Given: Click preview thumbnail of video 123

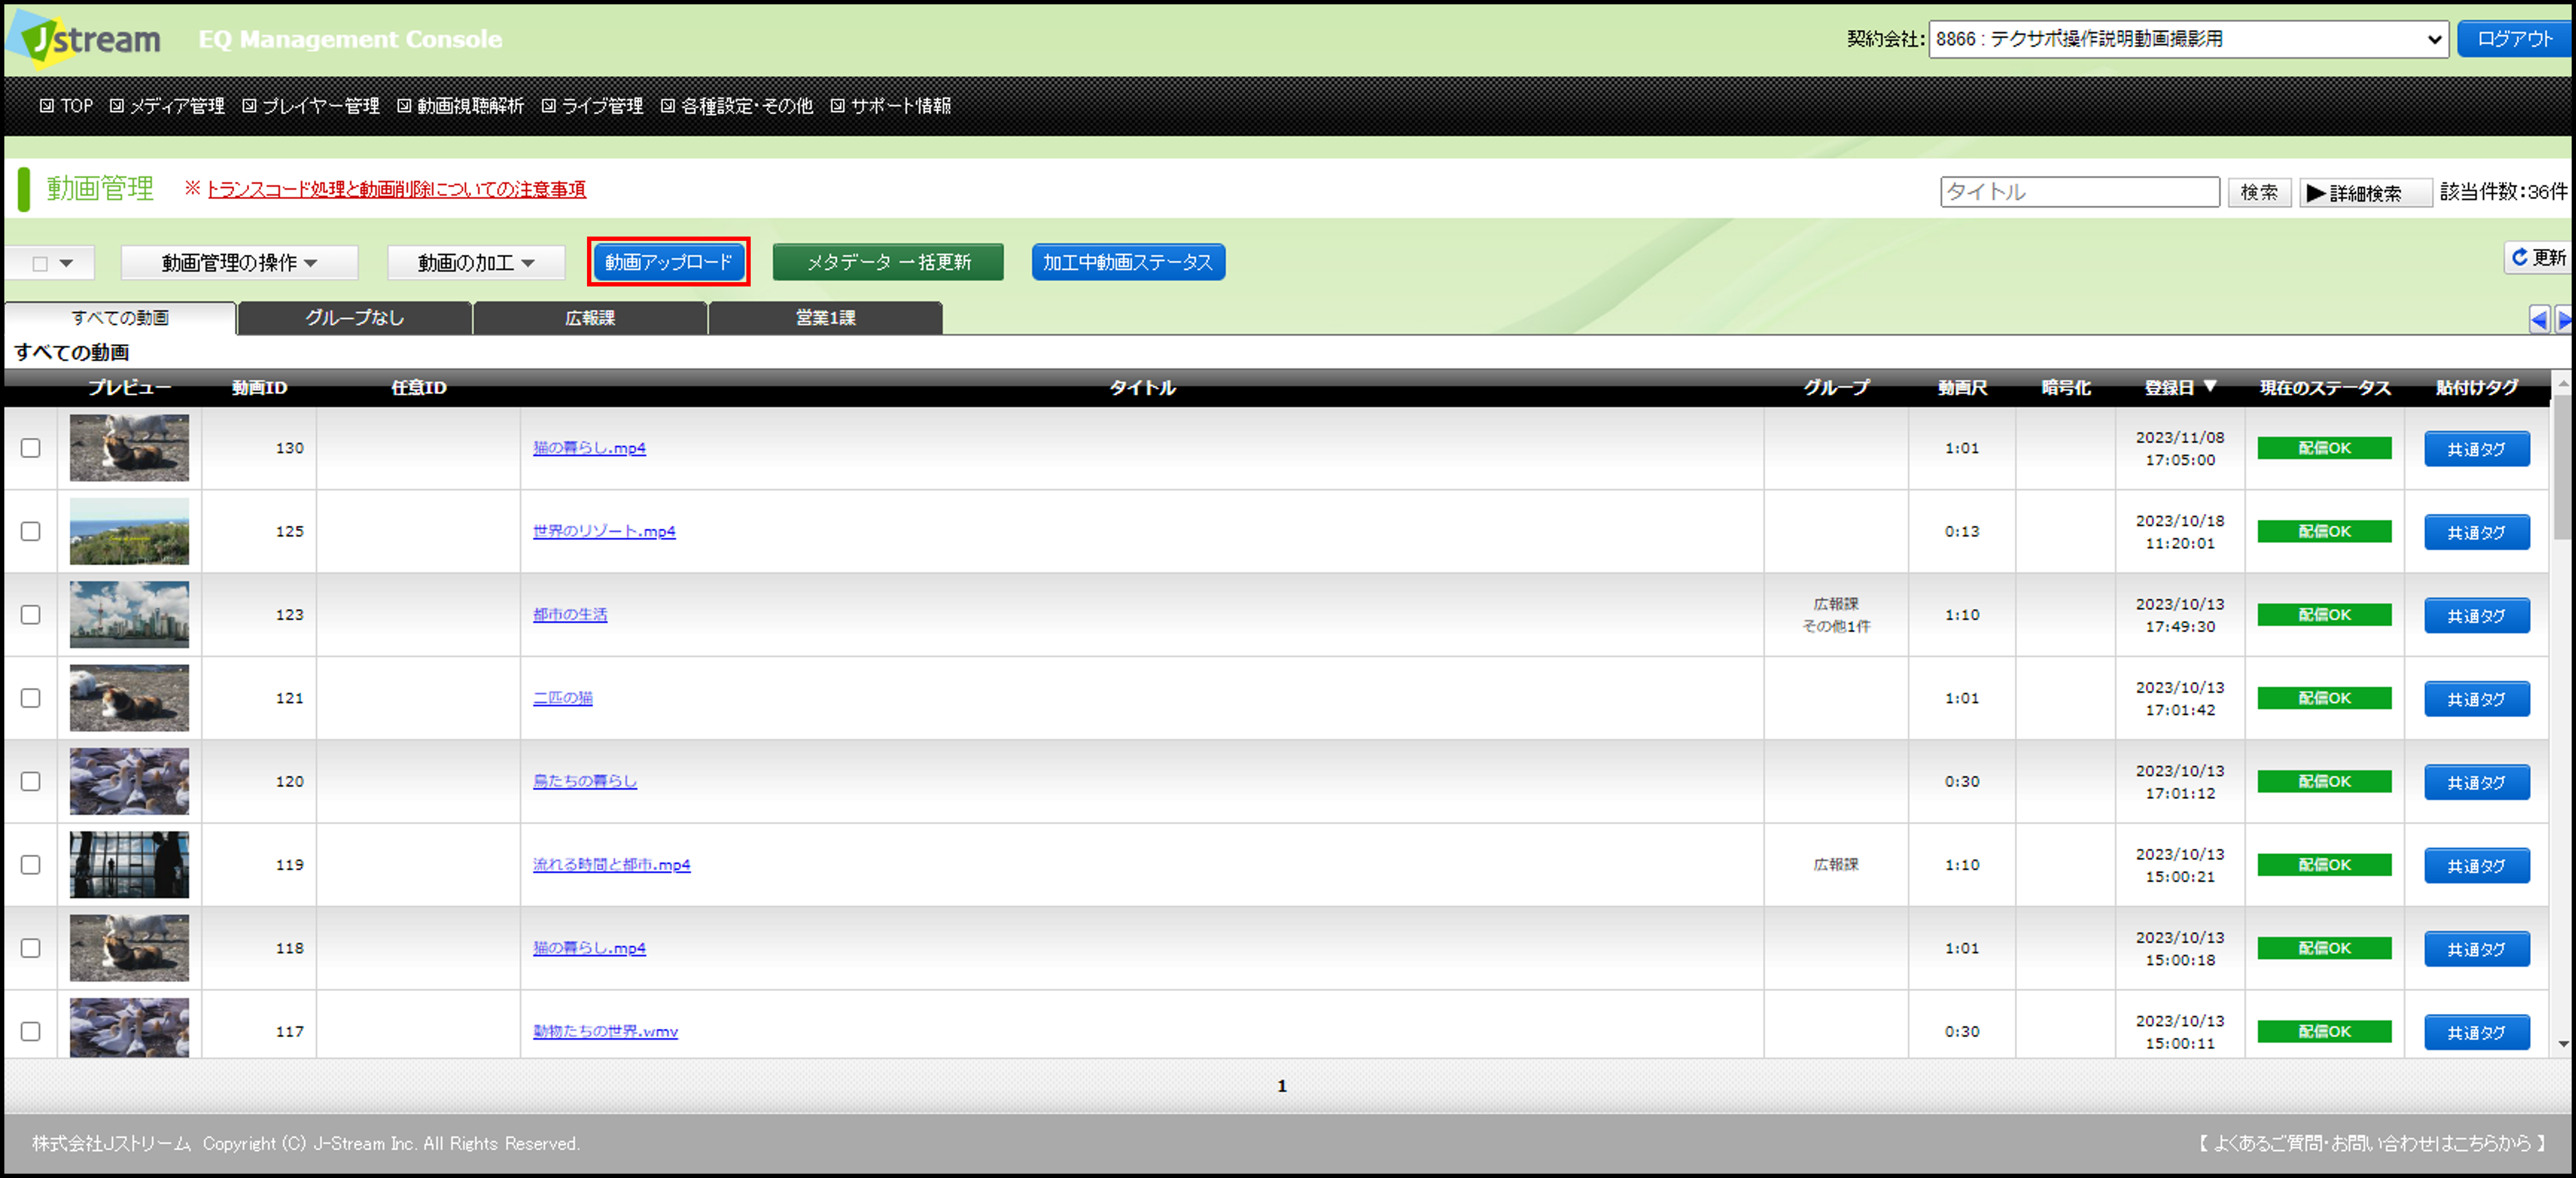Looking at the screenshot, I should (x=129, y=614).
